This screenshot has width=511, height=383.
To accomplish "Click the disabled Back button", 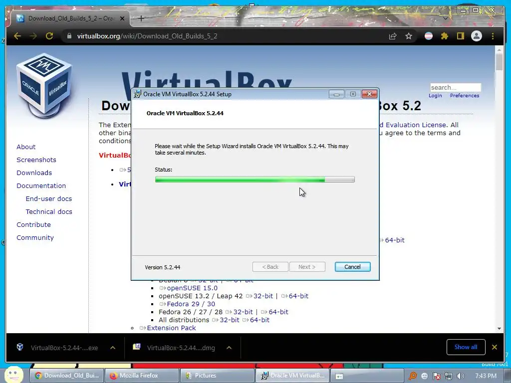I will [x=270, y=267].
